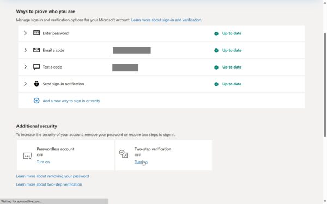
Task: Click green check icon on Enter password row
Action: tap(216, 34)
